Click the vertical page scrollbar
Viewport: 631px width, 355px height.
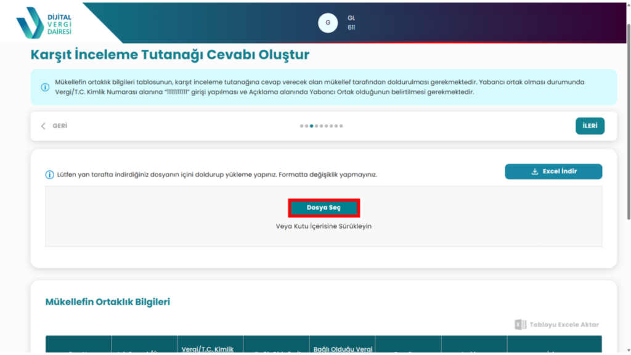click(x=628, y=121)
